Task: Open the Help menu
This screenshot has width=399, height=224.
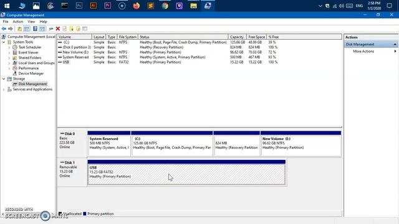Action: tap(43, 22)
